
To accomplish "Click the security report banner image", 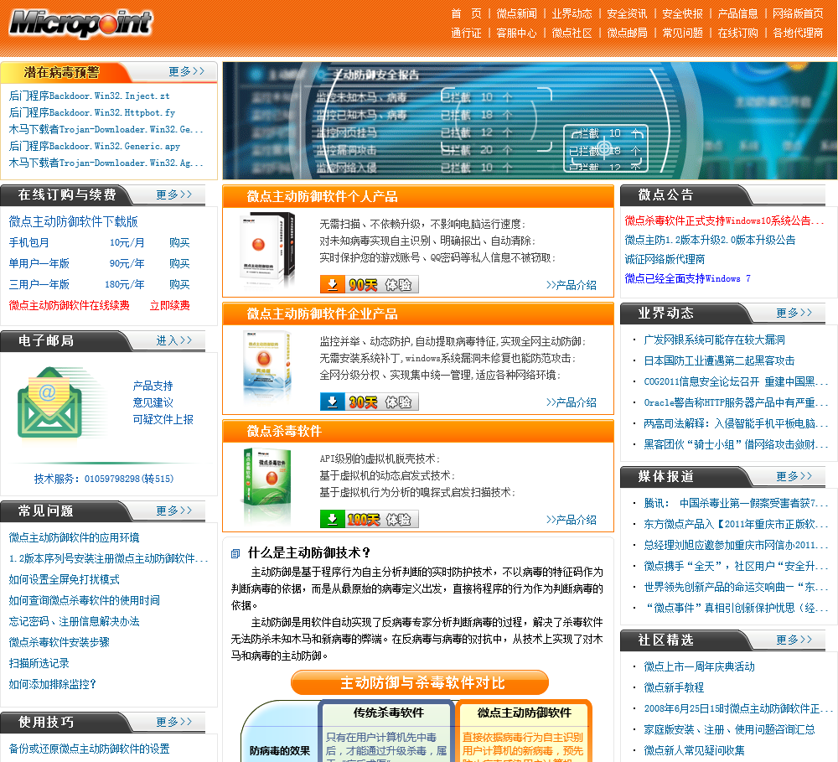I will tap(529, 121).
